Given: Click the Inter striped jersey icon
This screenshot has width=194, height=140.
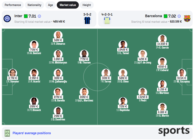Looking at the screenshot, I should [87, 20].
